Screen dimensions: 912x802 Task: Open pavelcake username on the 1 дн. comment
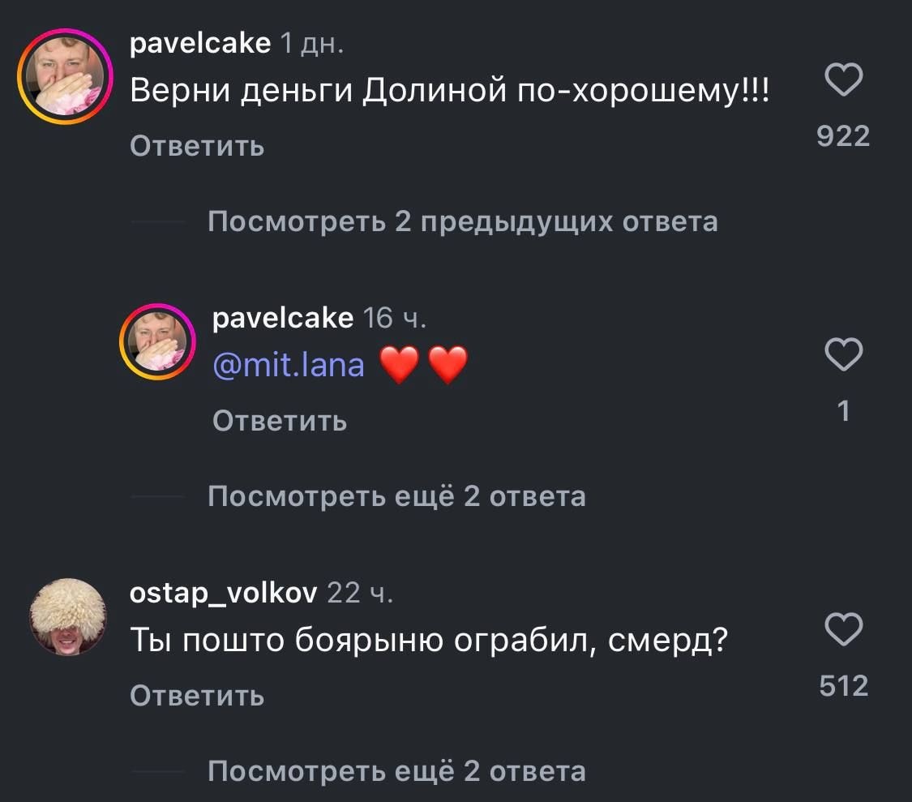(200, 43)
